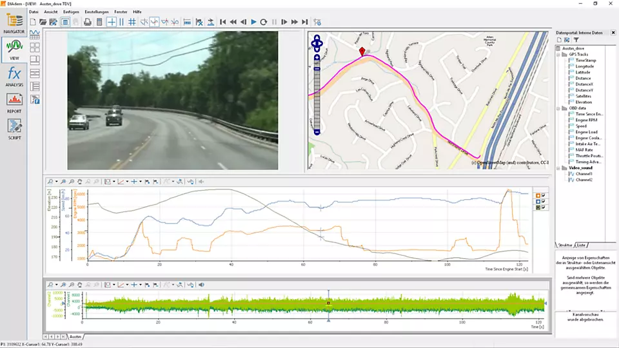Click the zoom-out icon in the upper chart toolbar
The width and height of the screenshot is (619, 348).
click(72, 182)
